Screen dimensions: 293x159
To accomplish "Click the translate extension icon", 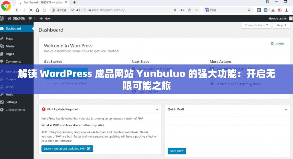I will pyautogui.click(x=266, y=10).
